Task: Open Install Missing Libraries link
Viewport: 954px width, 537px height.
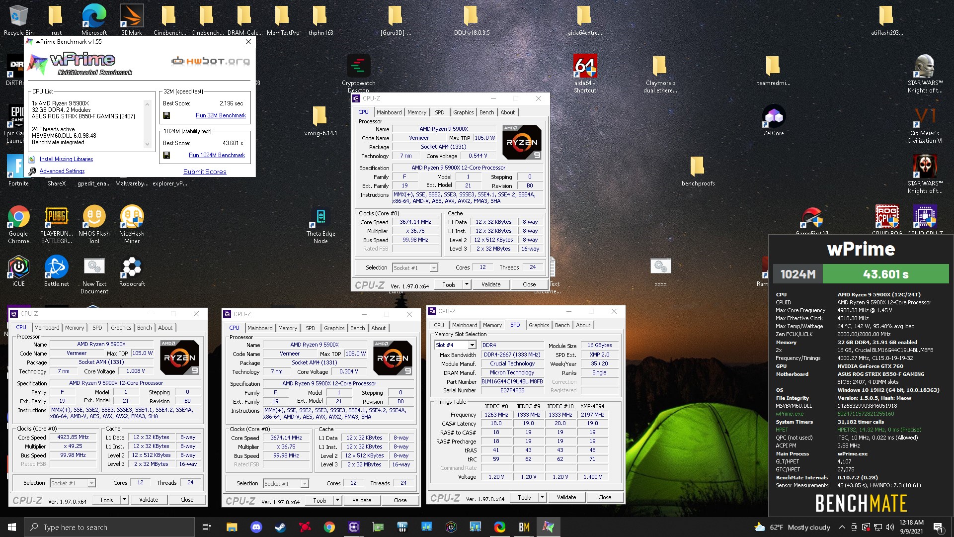Action: tap(66, 159)
